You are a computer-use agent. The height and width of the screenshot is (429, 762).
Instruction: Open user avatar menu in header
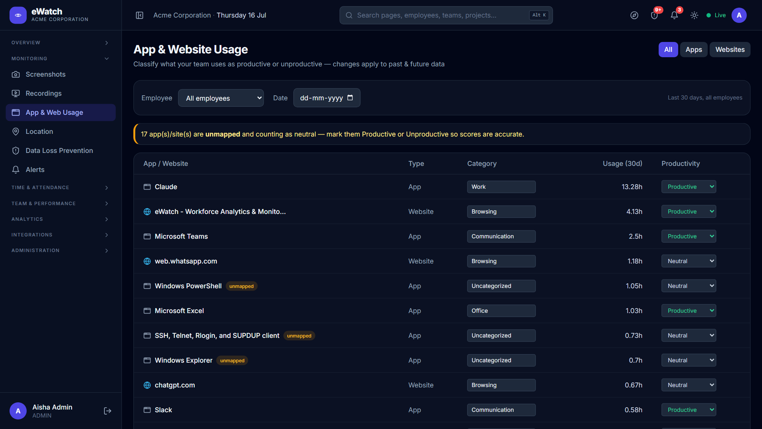tap(739, 15)
